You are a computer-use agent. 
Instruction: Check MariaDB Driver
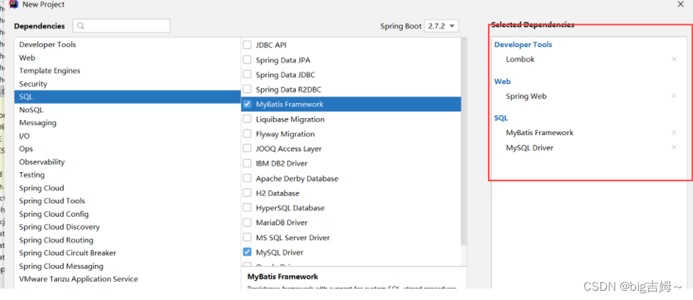pyautogui.click(x=247, y=223)
